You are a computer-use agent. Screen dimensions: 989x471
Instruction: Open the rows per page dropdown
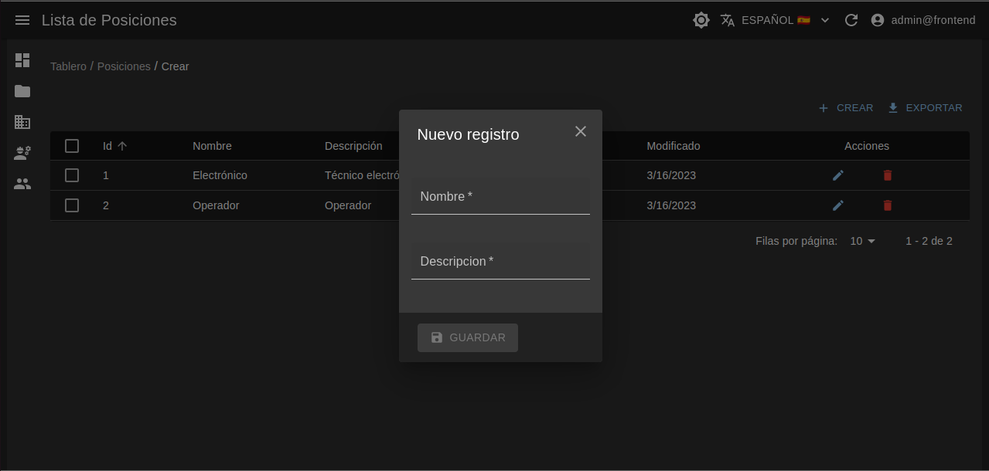pyautogui.click(x=862, y=241)
